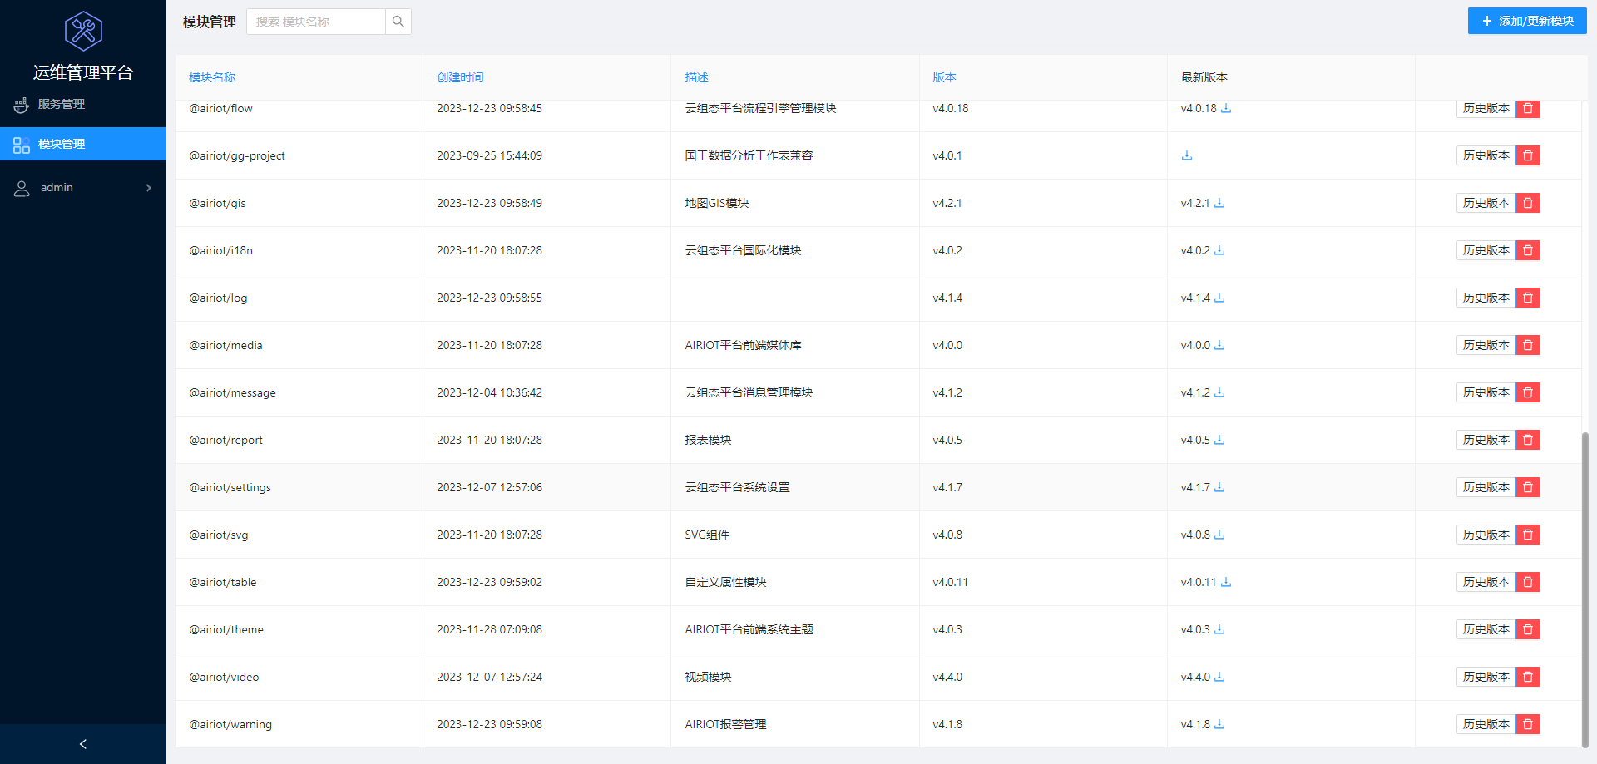Viewport: 1597px width, 764px height.
Task: Download latest version of @airiot/warning
Action: pyautogui.click(x=1219, y=724)
